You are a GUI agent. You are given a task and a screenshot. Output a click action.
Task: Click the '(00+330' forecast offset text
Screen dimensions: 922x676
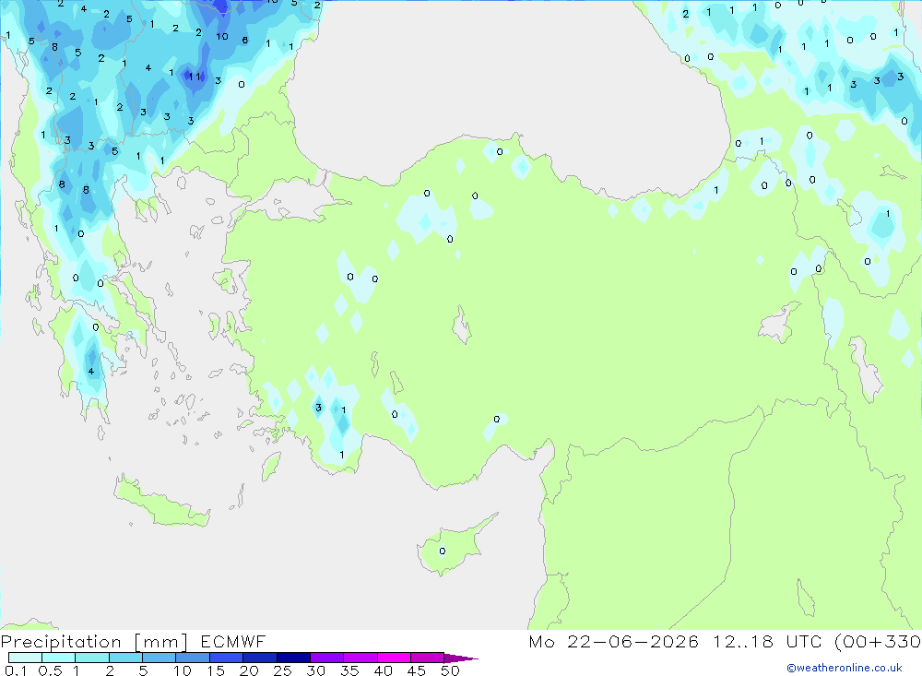point(878,641)
